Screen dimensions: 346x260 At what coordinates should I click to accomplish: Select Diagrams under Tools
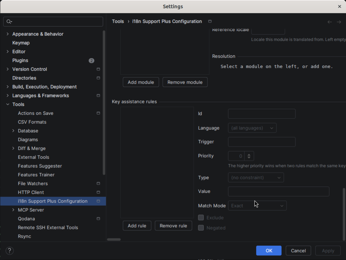click(x=28, y=140)
